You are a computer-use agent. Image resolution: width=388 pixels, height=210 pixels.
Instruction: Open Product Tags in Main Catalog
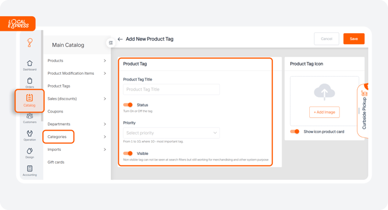click(x=59, y=86)
